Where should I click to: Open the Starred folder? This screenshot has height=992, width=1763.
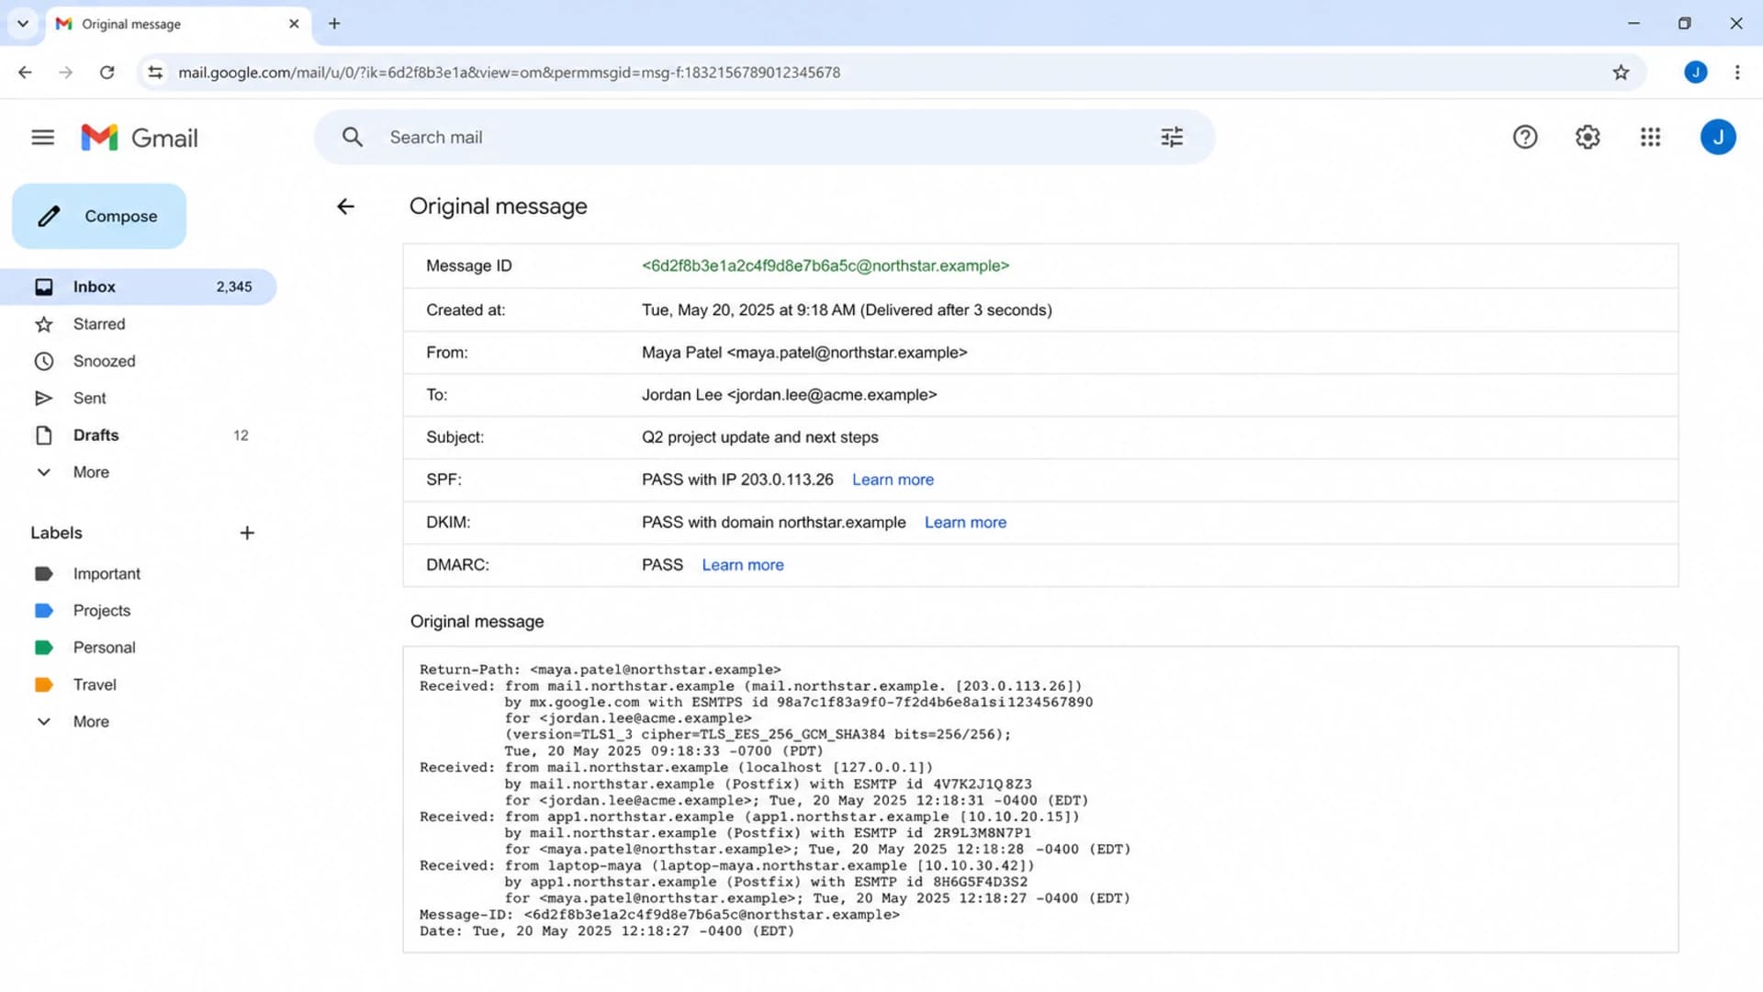(139, 324)
